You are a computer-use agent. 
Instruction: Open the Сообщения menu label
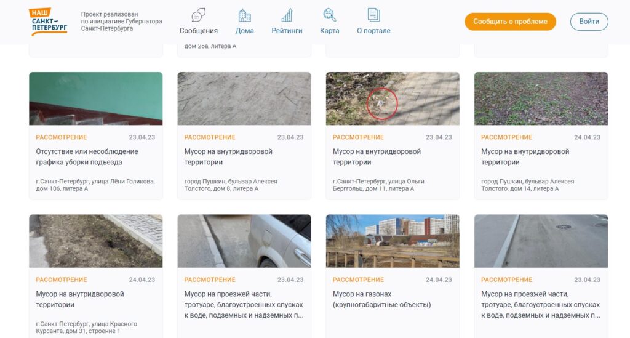(x=198, y=31)
